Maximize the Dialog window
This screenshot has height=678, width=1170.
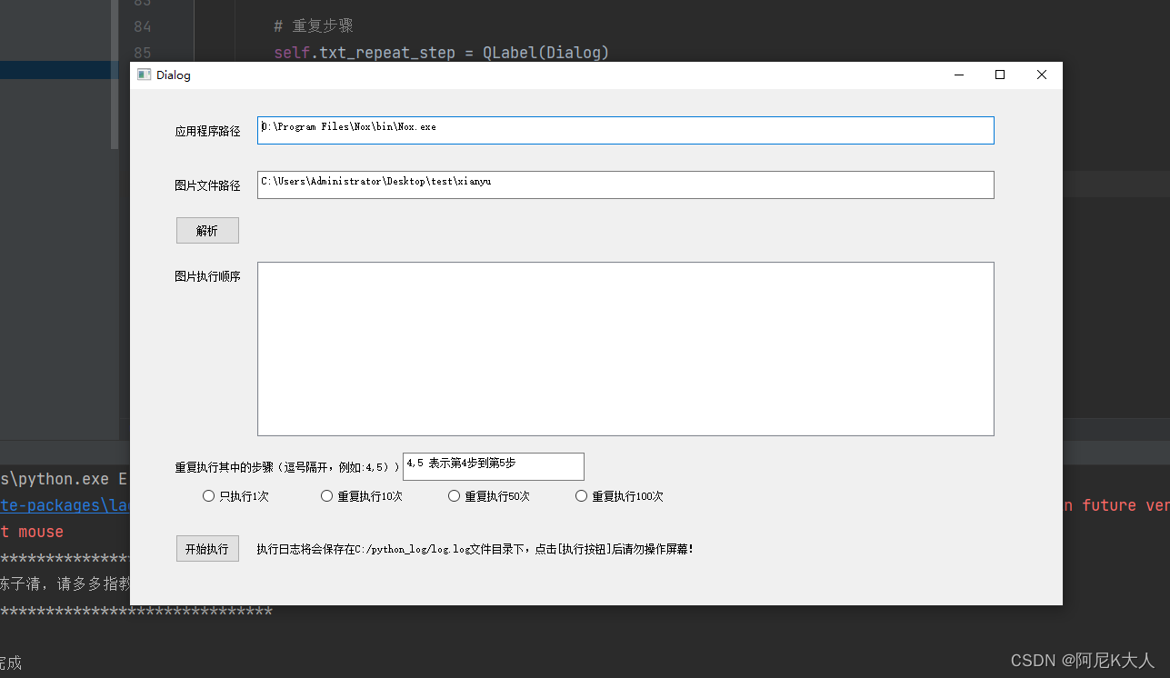point(1000,75)
